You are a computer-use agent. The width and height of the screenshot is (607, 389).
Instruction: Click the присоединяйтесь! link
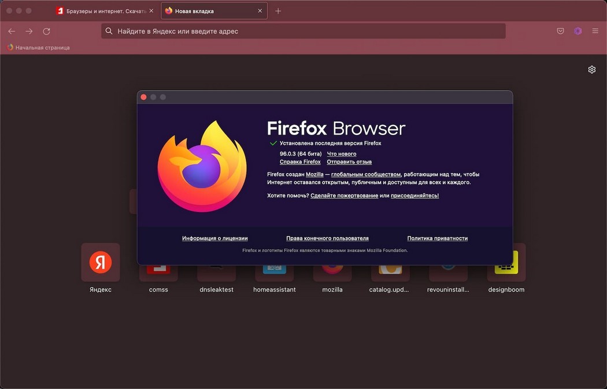click(414, 196)
